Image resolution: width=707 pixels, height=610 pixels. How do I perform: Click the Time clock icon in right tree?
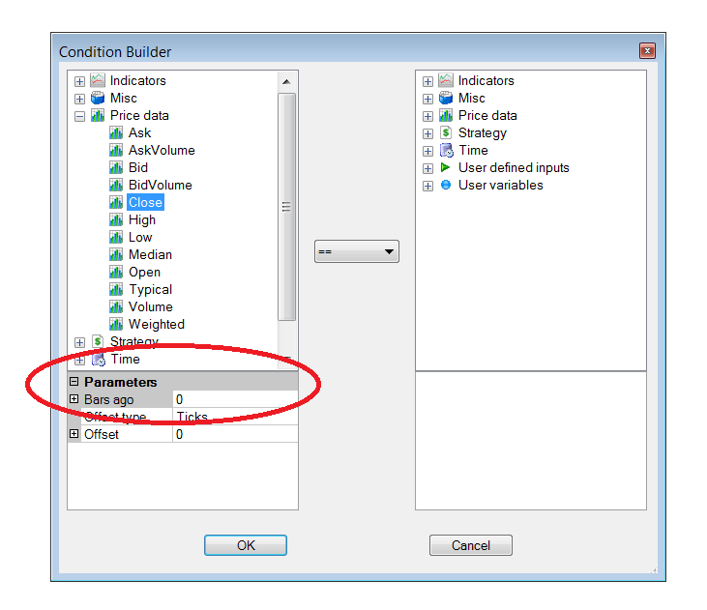(447, 150)
